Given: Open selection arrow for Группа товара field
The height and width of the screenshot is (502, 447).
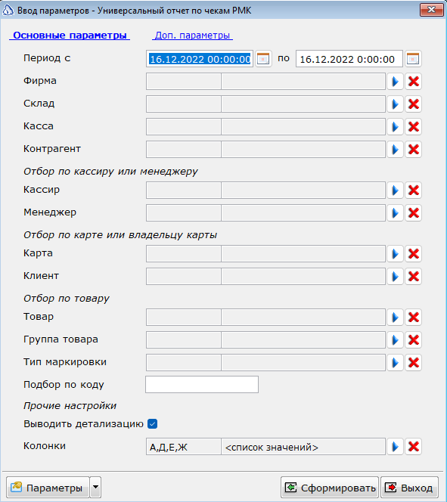Looking at the screenshot, I should tap(395, 340).
